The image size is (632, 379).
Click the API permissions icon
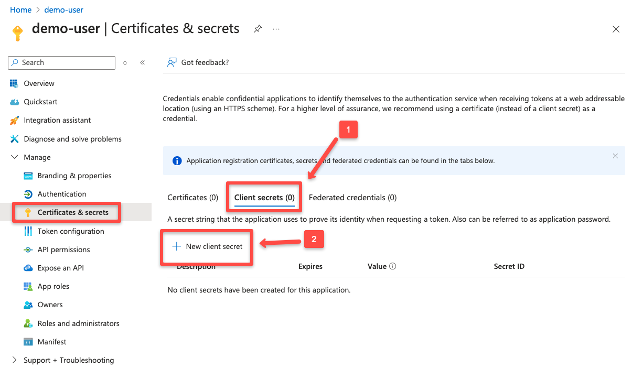coord(28,250)
